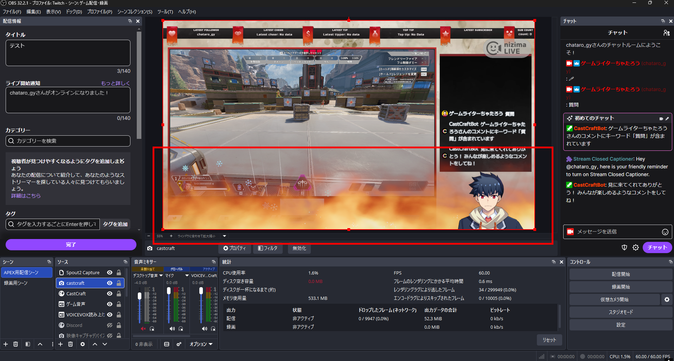This screenshot has height=361, width=674.
Task: Move the selected source up in the list
Action: 95,344
